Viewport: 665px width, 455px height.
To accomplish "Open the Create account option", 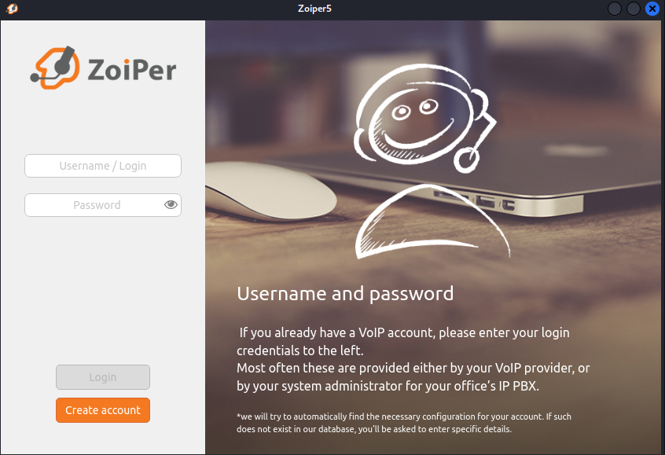I will (x=103, y=410).
